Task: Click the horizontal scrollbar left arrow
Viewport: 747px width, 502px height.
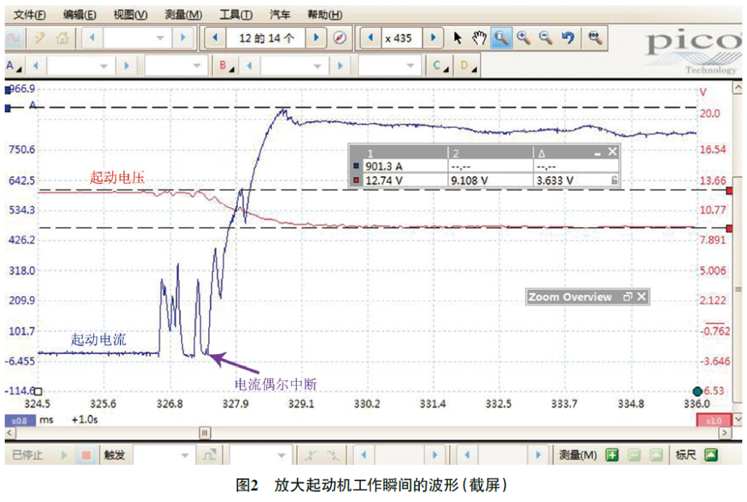Action: [10, 433]
